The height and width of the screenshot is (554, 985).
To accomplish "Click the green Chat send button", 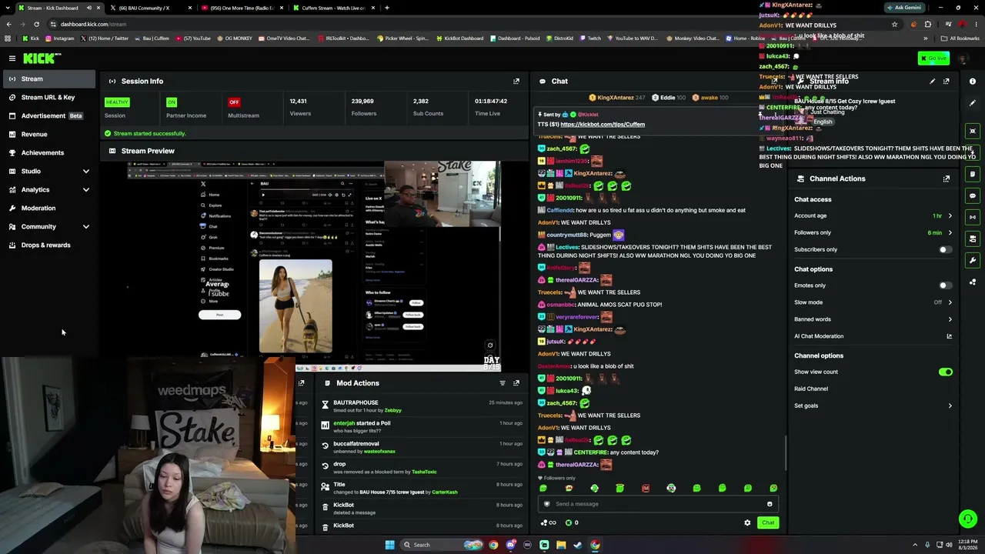I will pyautogui.click(x=768, y=523).
